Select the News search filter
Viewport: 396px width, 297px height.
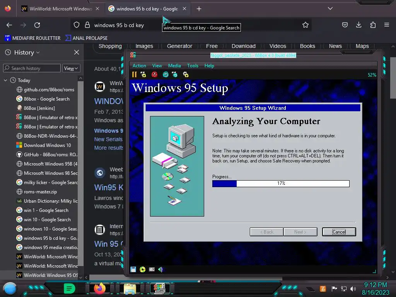335,46
